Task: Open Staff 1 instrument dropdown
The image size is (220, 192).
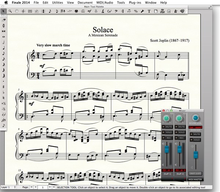Action: [168, 170]
